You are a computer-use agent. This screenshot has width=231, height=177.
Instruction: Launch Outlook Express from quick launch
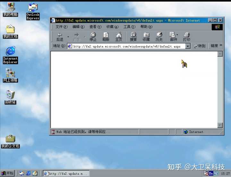click(x=22, y=173)
